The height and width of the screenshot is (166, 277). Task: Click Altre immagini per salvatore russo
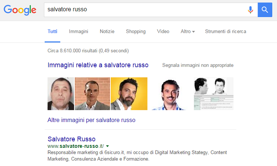pos(91,120)
